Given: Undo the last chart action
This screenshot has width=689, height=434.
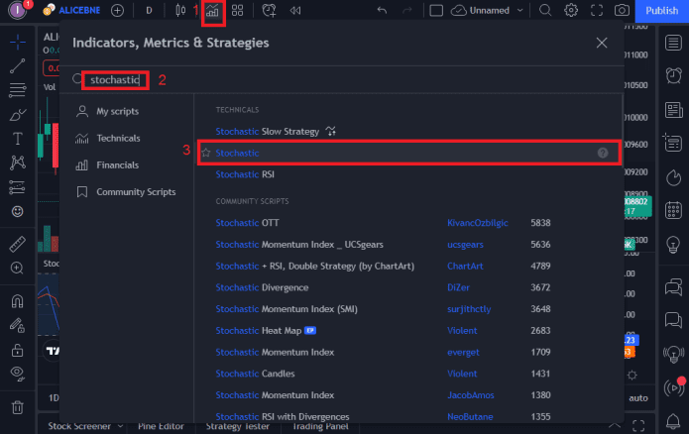Looking at the screenshot, I should [x=382, y=11].
